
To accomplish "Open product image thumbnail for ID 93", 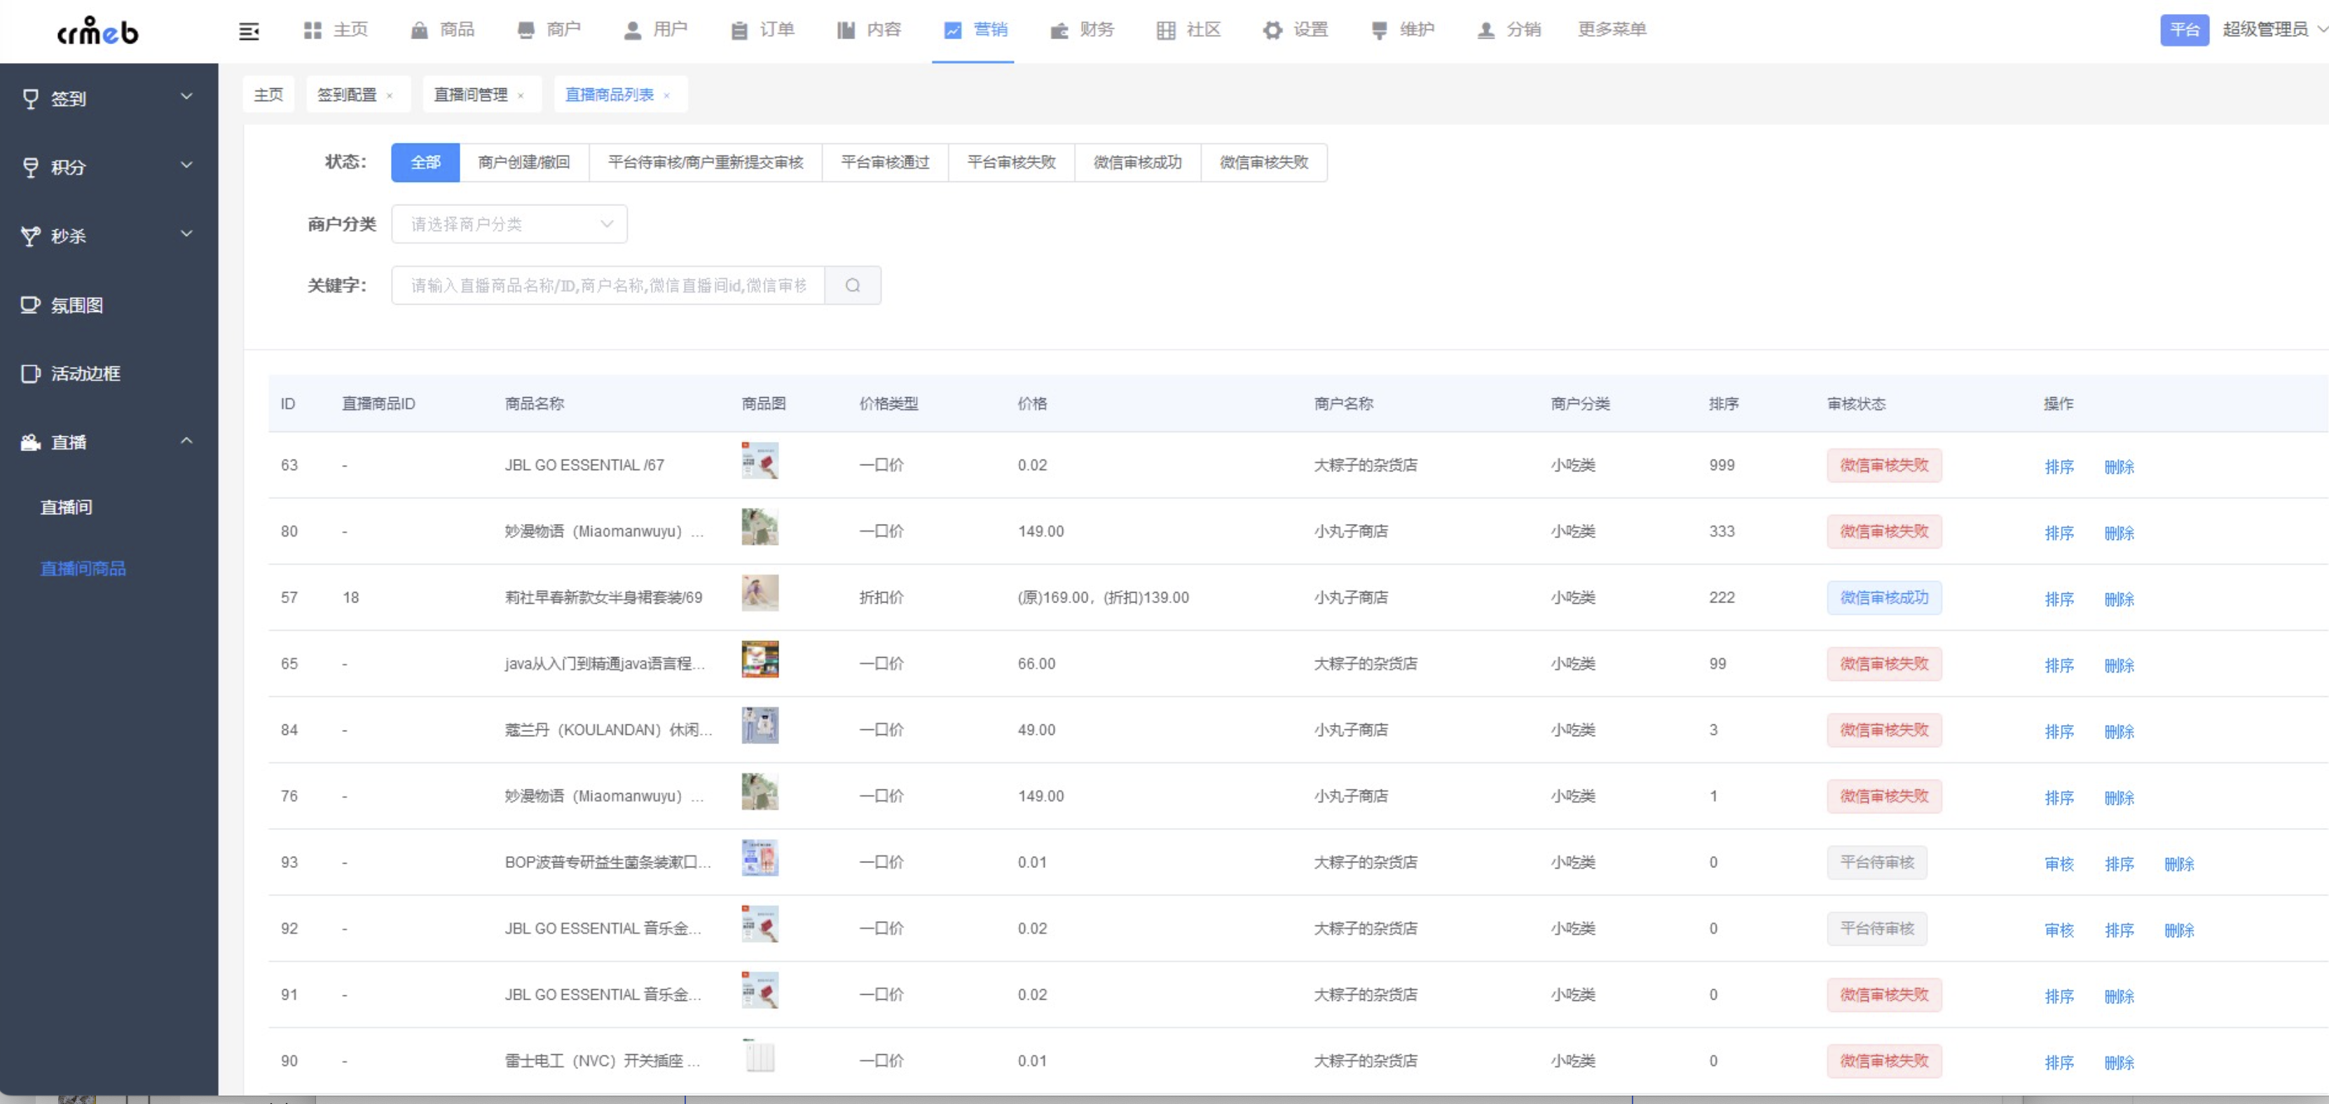I will pos(760,858).
